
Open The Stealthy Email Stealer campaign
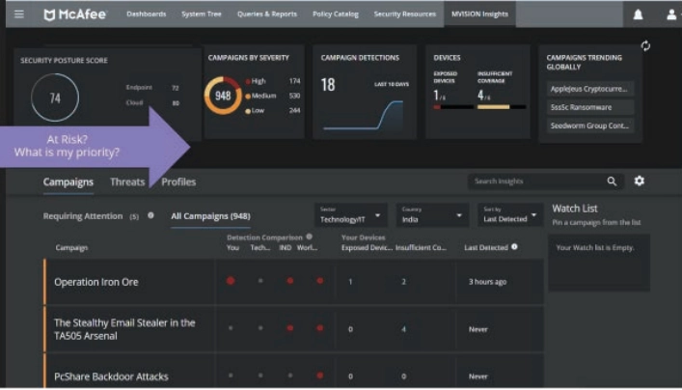pos(124,329)
